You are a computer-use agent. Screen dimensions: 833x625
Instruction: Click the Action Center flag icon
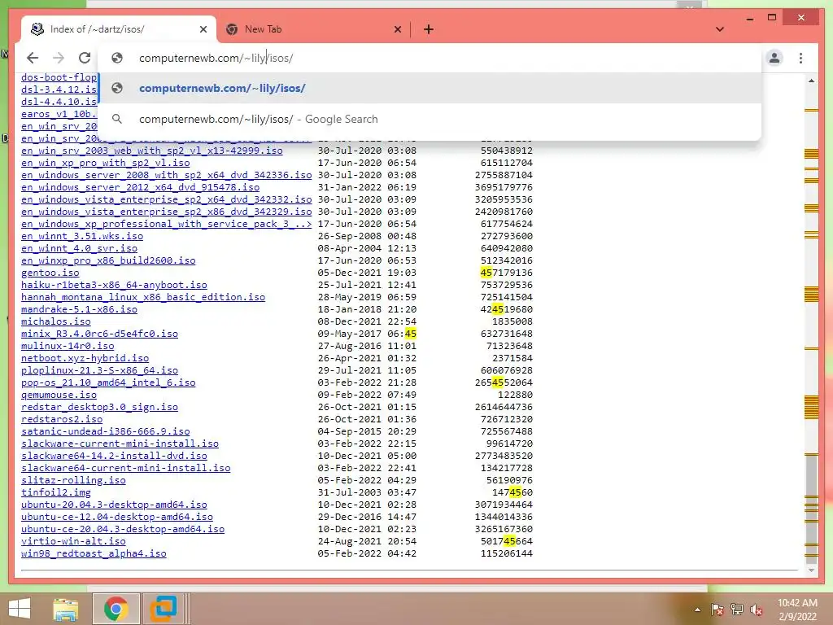tap(717, 610)
